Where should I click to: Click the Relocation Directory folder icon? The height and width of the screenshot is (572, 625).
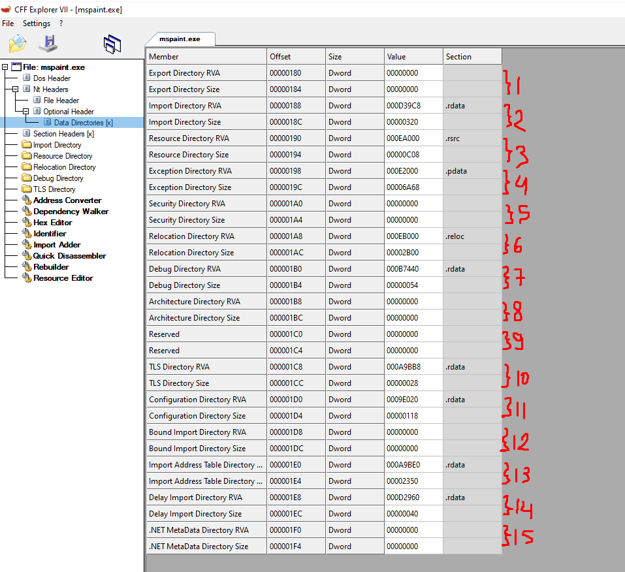pos(27,167)
